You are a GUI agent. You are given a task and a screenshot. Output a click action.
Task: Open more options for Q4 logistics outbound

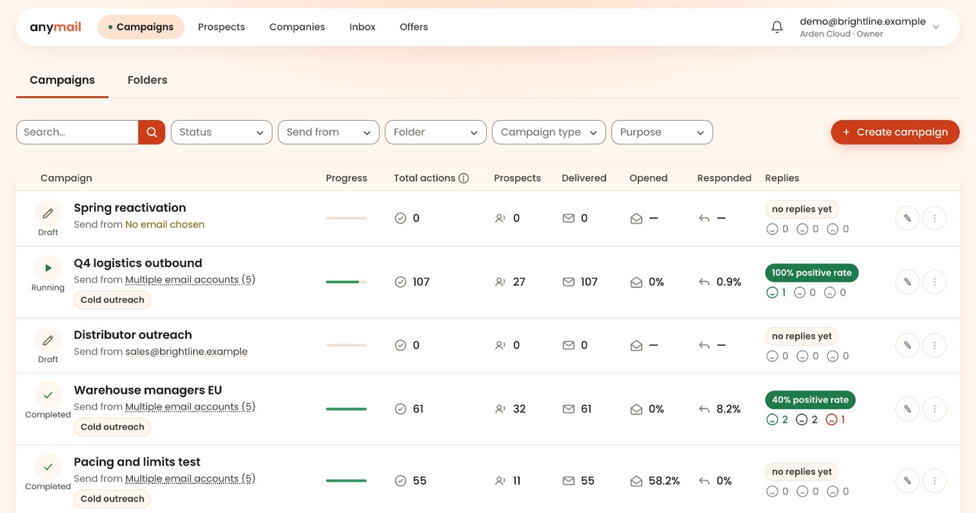[x=935, y=282]
